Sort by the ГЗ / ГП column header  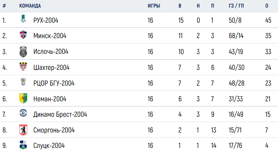pos(236,6)
